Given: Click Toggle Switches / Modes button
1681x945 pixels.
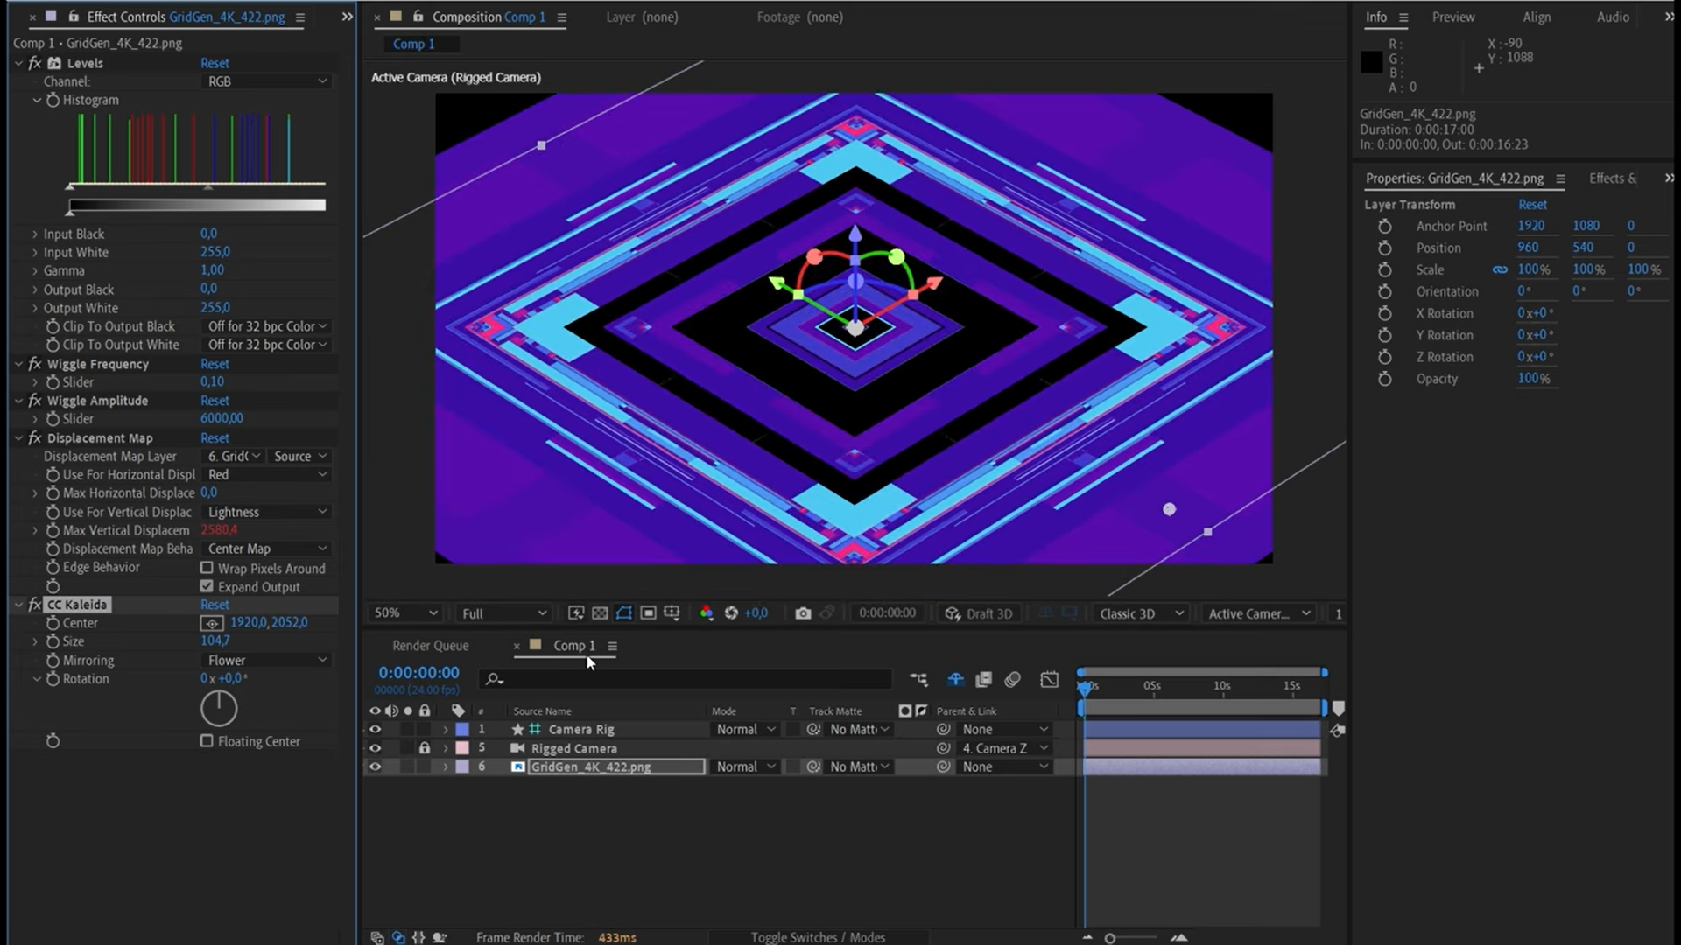Looking at the screenshot, I should [x=818, y=937].
